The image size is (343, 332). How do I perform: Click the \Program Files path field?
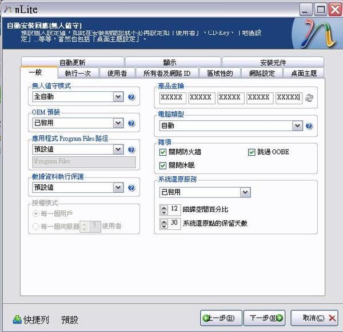pyautogui.click(x=84, y=162)
